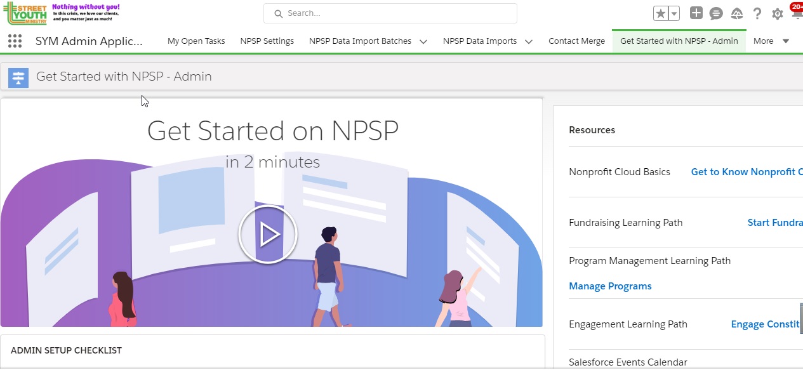Open Global Actions plus icon
The height and width of the screenshot is (370, 803).
click(x=696, y=13)
